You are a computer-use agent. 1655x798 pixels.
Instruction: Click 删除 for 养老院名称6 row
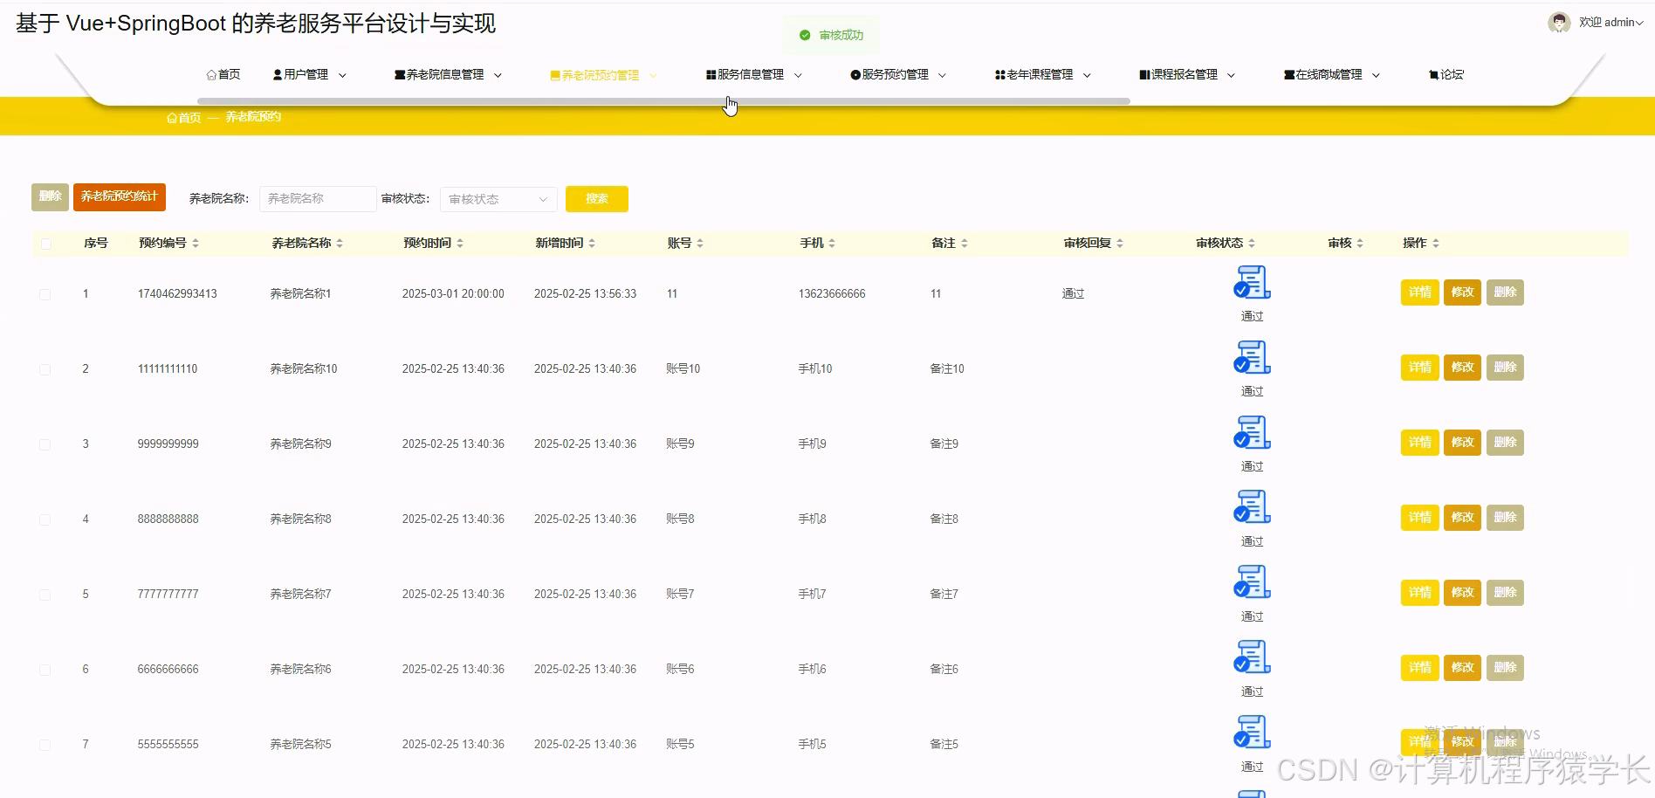point(1505,668)
